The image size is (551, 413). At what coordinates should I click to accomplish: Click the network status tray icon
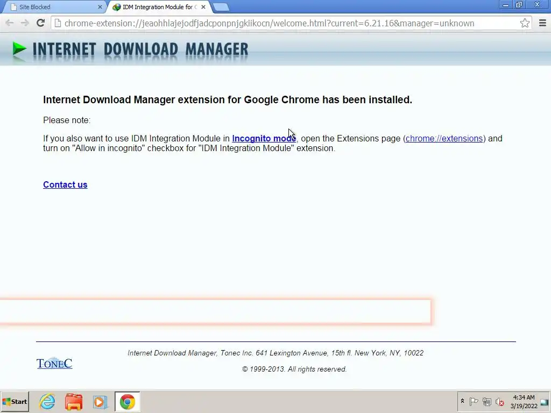click(486, 401)
